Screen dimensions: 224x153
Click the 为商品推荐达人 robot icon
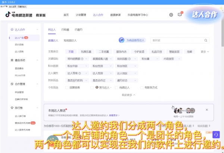click(x=122, y=40)
